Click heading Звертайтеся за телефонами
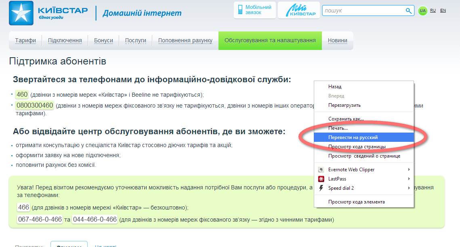460x247 pixels. (152, 80)
